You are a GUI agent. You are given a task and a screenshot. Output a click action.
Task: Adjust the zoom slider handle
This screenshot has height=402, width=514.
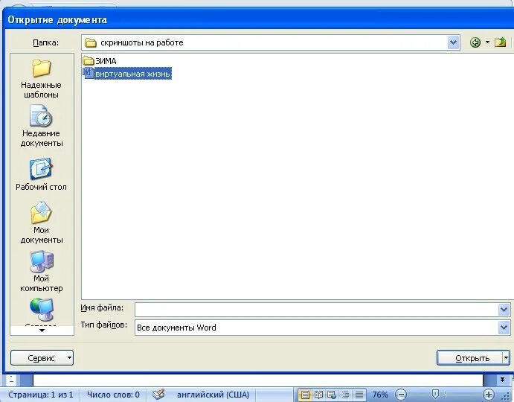tap(435, 394)
